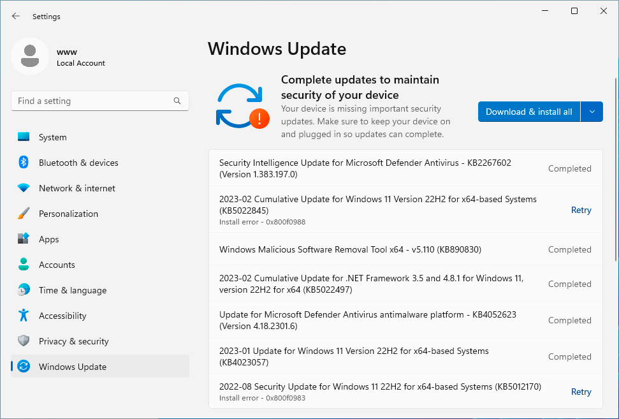Viewport: 619px width, 419px height.
Task: Click the Bluetooth & devices icon
Action: [x=24, y=163]
